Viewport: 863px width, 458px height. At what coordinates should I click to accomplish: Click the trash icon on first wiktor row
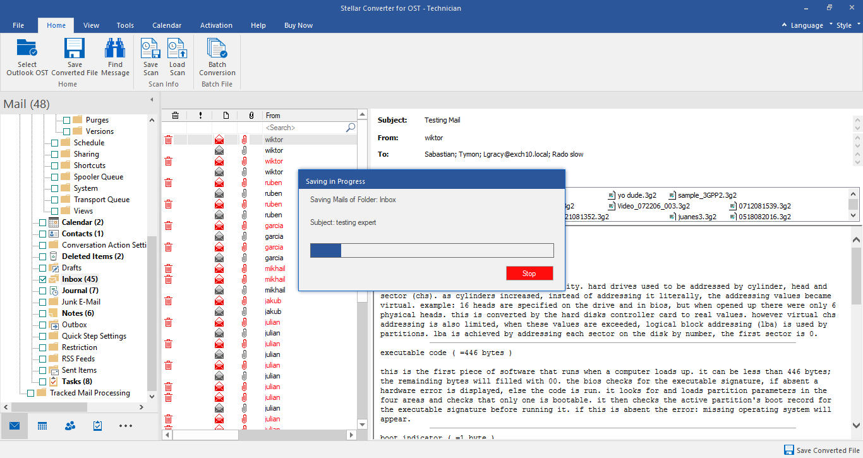point(169,140)
